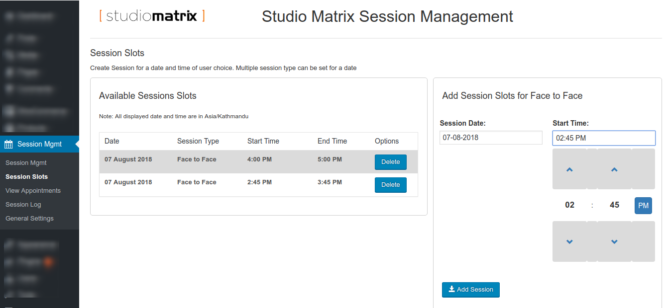Go to Session Slots in the sidebar
Viewport: 665px width, 308px height.
[x=26, y=177]
